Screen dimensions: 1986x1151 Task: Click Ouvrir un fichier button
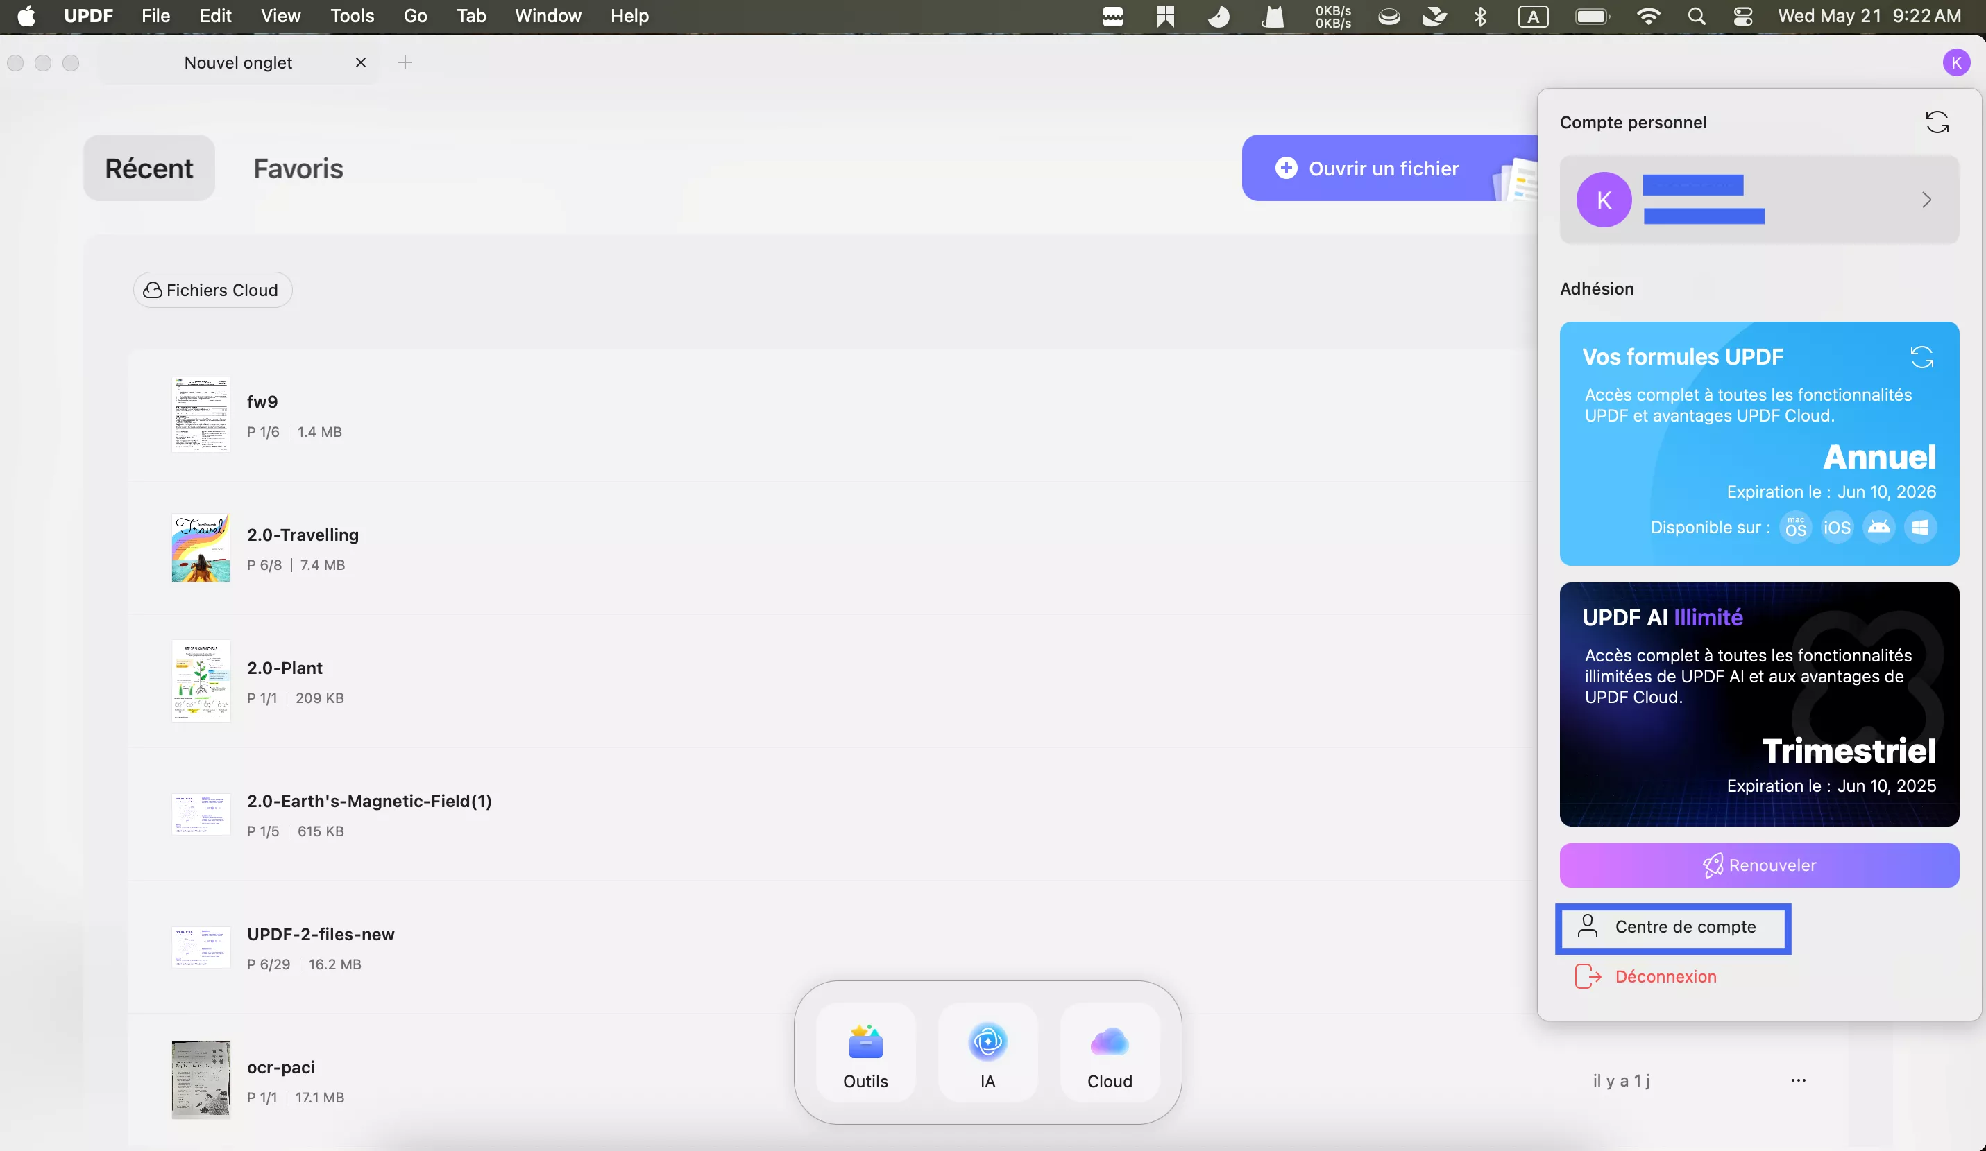click(x=1389, y=168)
